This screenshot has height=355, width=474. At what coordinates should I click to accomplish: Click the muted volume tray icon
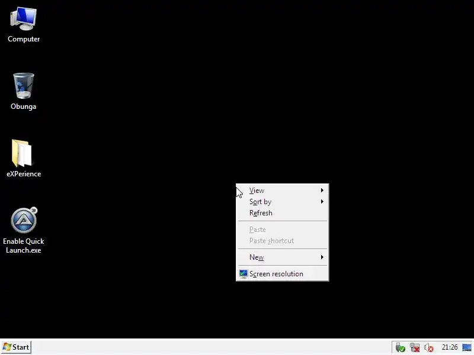pos(428,347)
